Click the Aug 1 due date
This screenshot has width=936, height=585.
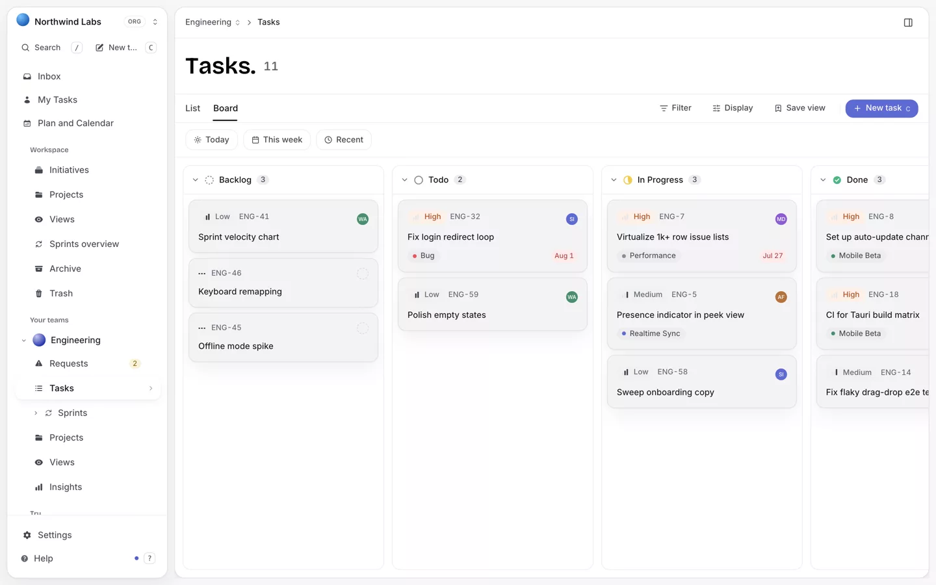564,256
